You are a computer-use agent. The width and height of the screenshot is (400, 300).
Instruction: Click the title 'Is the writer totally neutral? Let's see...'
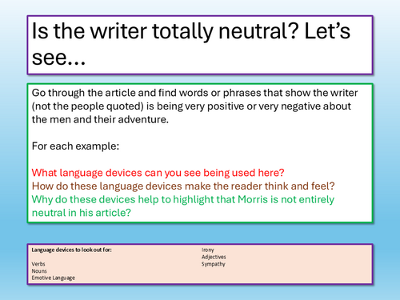[191, 44]
